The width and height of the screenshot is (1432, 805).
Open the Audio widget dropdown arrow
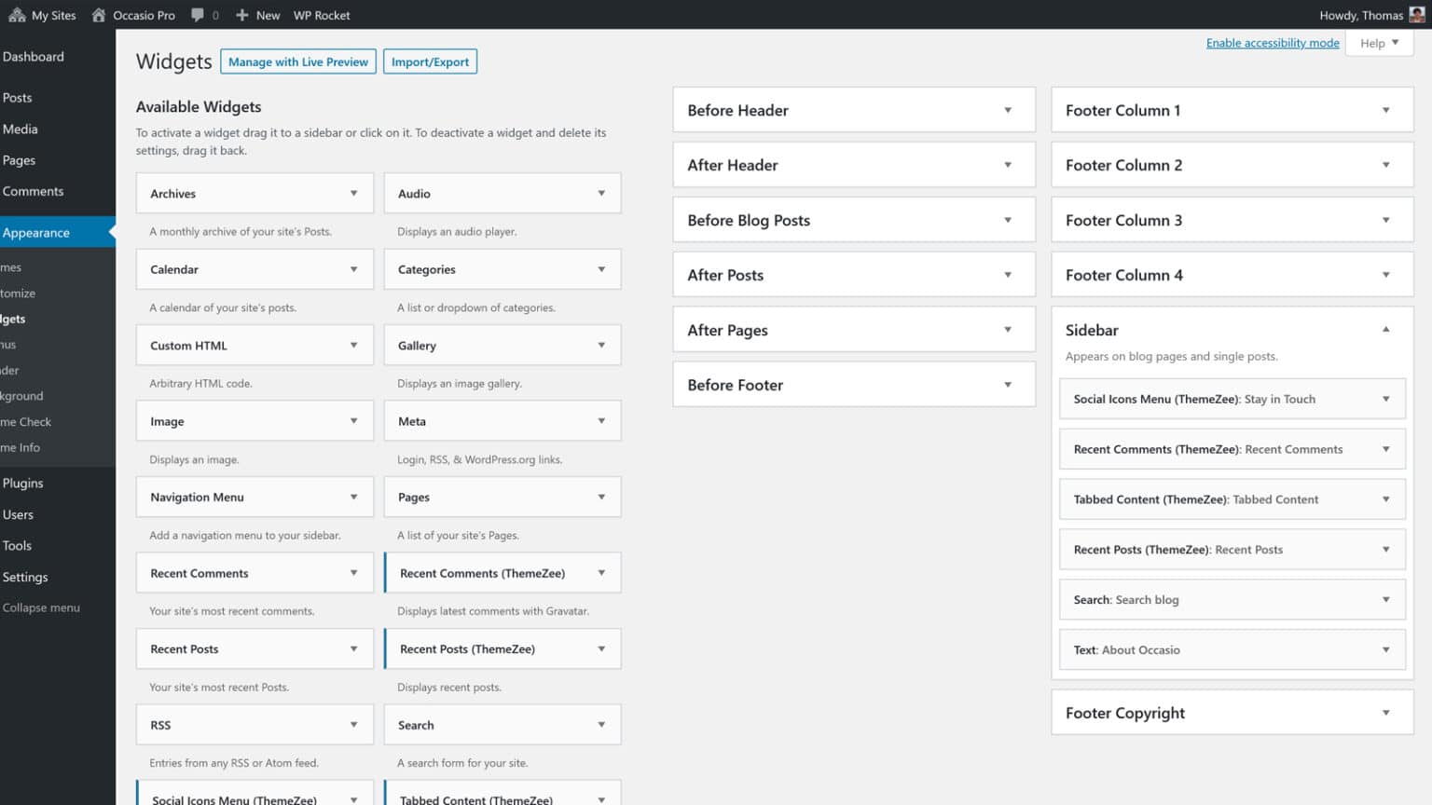[601, 194]
